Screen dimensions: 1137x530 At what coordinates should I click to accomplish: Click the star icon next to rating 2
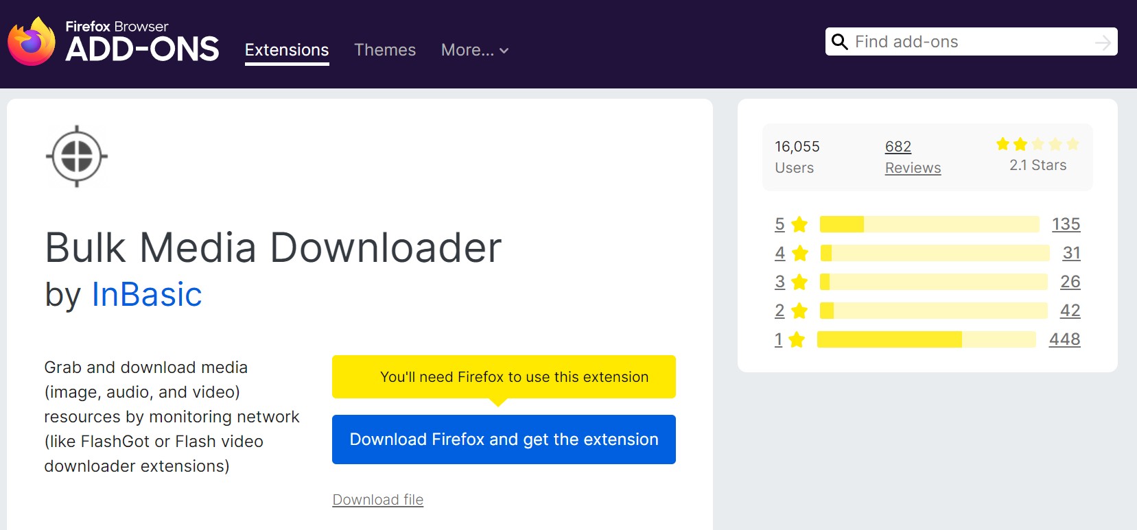pos(799,311)
